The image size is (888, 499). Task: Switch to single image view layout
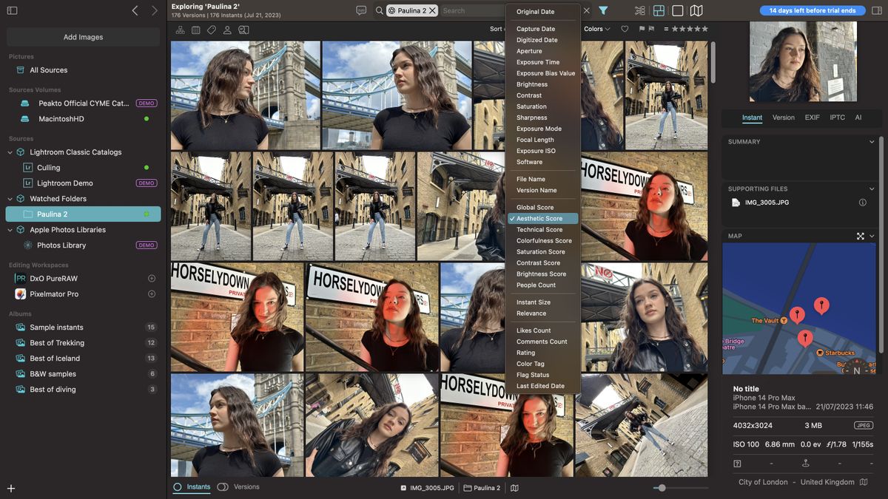pyautogui.click(x=679, y=10)
